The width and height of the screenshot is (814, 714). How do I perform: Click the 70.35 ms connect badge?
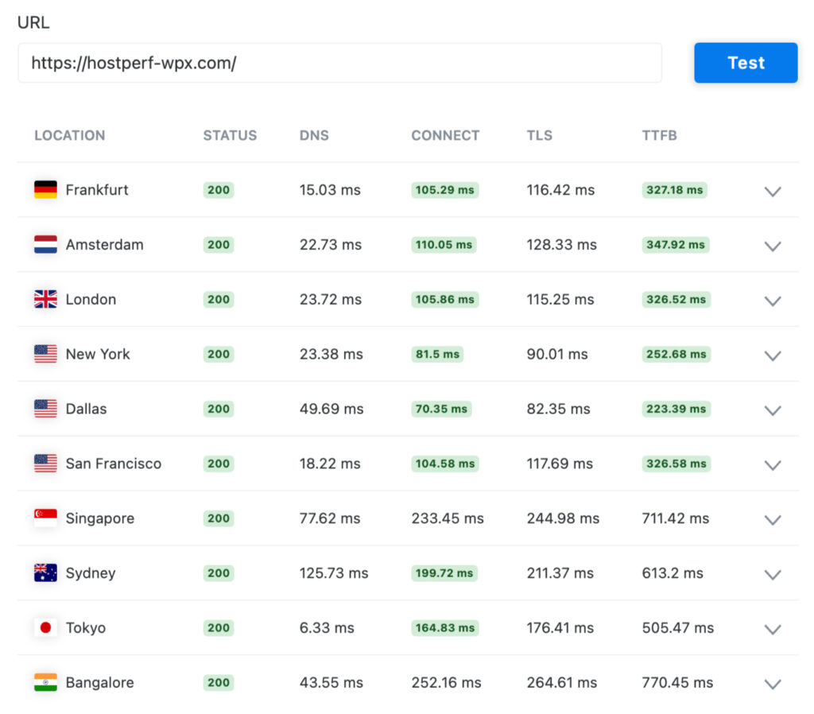[441, 409]
